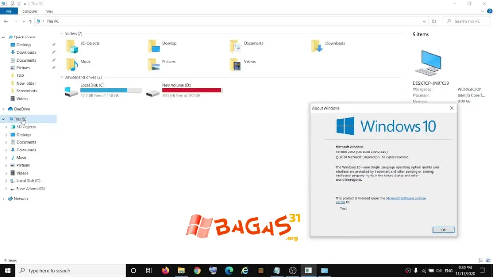Viewport: 493px width, 277px height.
Task: Launch Google Chrome from the taskbar
Action: [x=197, y=270]
